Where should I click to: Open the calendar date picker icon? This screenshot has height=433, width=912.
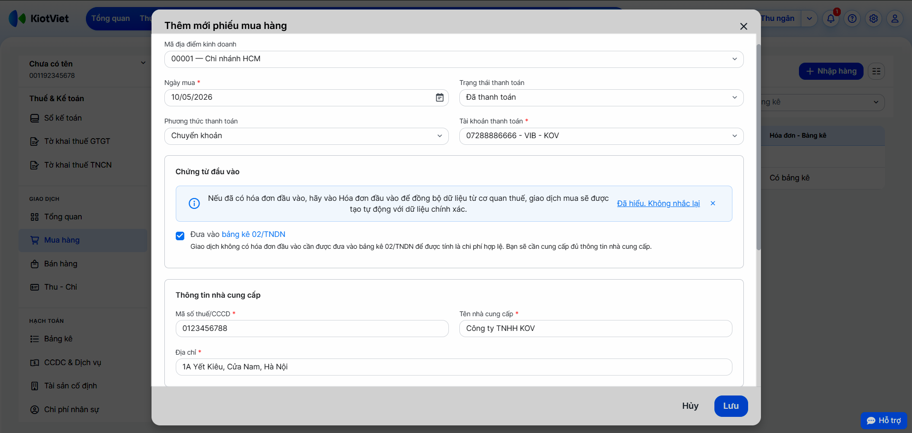439,97
